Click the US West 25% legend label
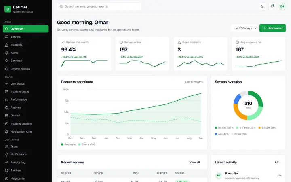The image size is (291, 182). 247,127
